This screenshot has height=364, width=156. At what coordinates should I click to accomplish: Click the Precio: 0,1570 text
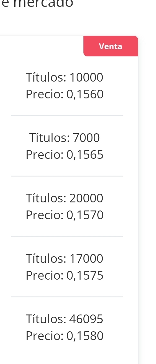pos(64,215)
